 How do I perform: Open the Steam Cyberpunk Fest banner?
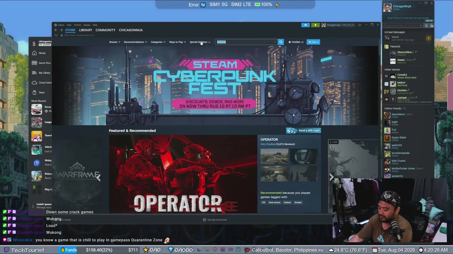click(x=215, y=85)
